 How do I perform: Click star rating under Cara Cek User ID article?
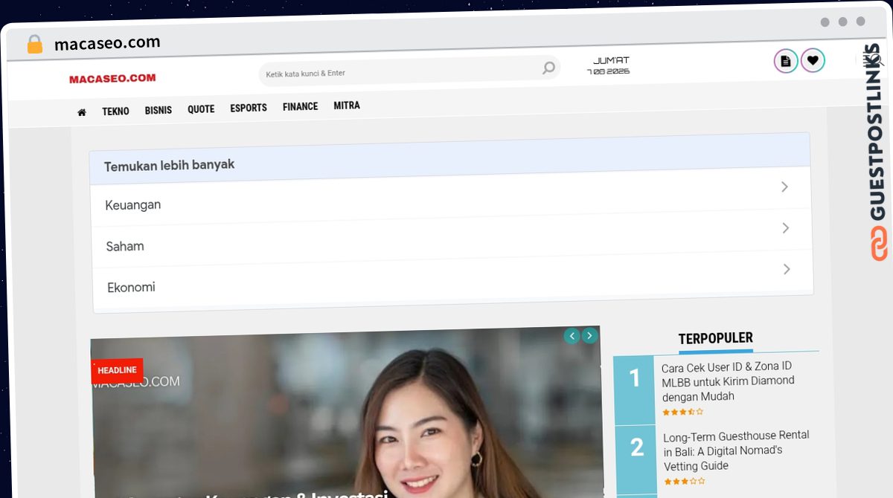[x=682, y=412]
